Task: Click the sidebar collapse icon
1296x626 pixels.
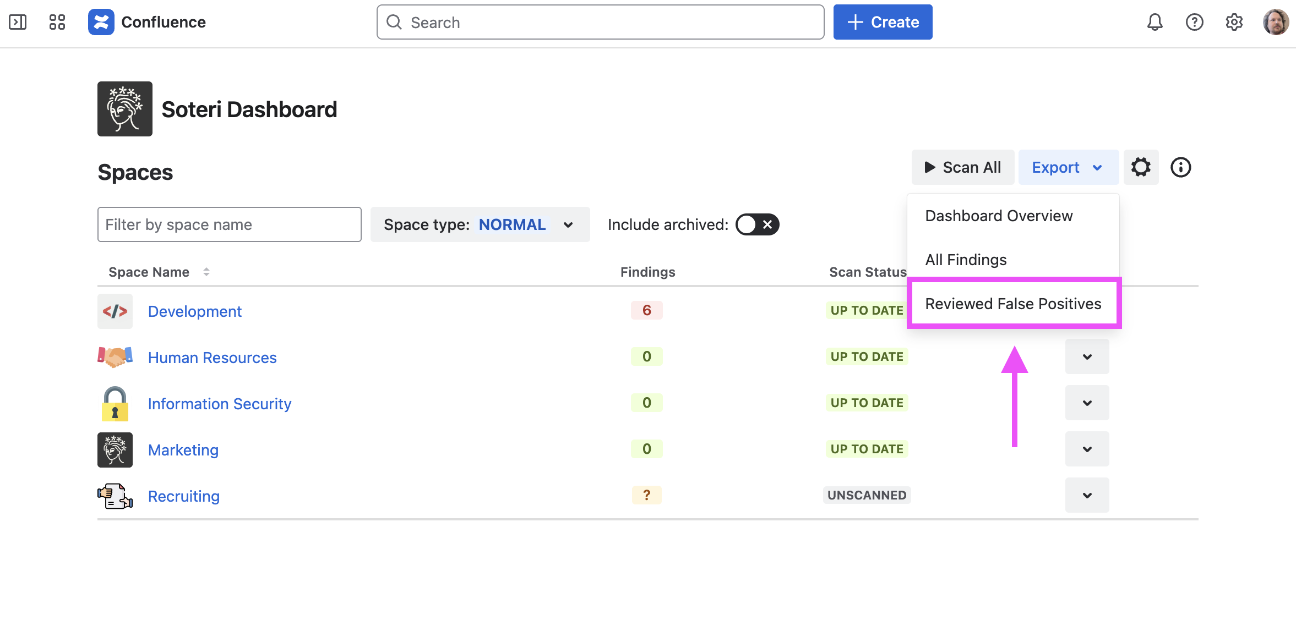Action: [18, 22]
